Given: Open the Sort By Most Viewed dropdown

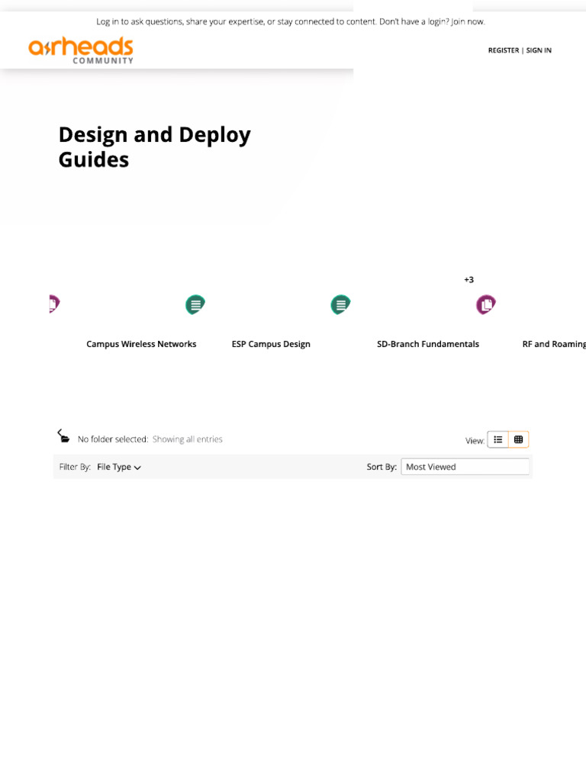Looking at the screenshot, I should 465,467.
